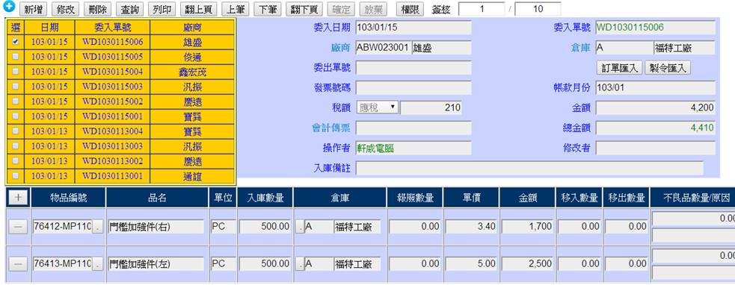Check the WD1030113001 row checkbox
The height and width of the screenshot is (285, 735).
point(16,176)
